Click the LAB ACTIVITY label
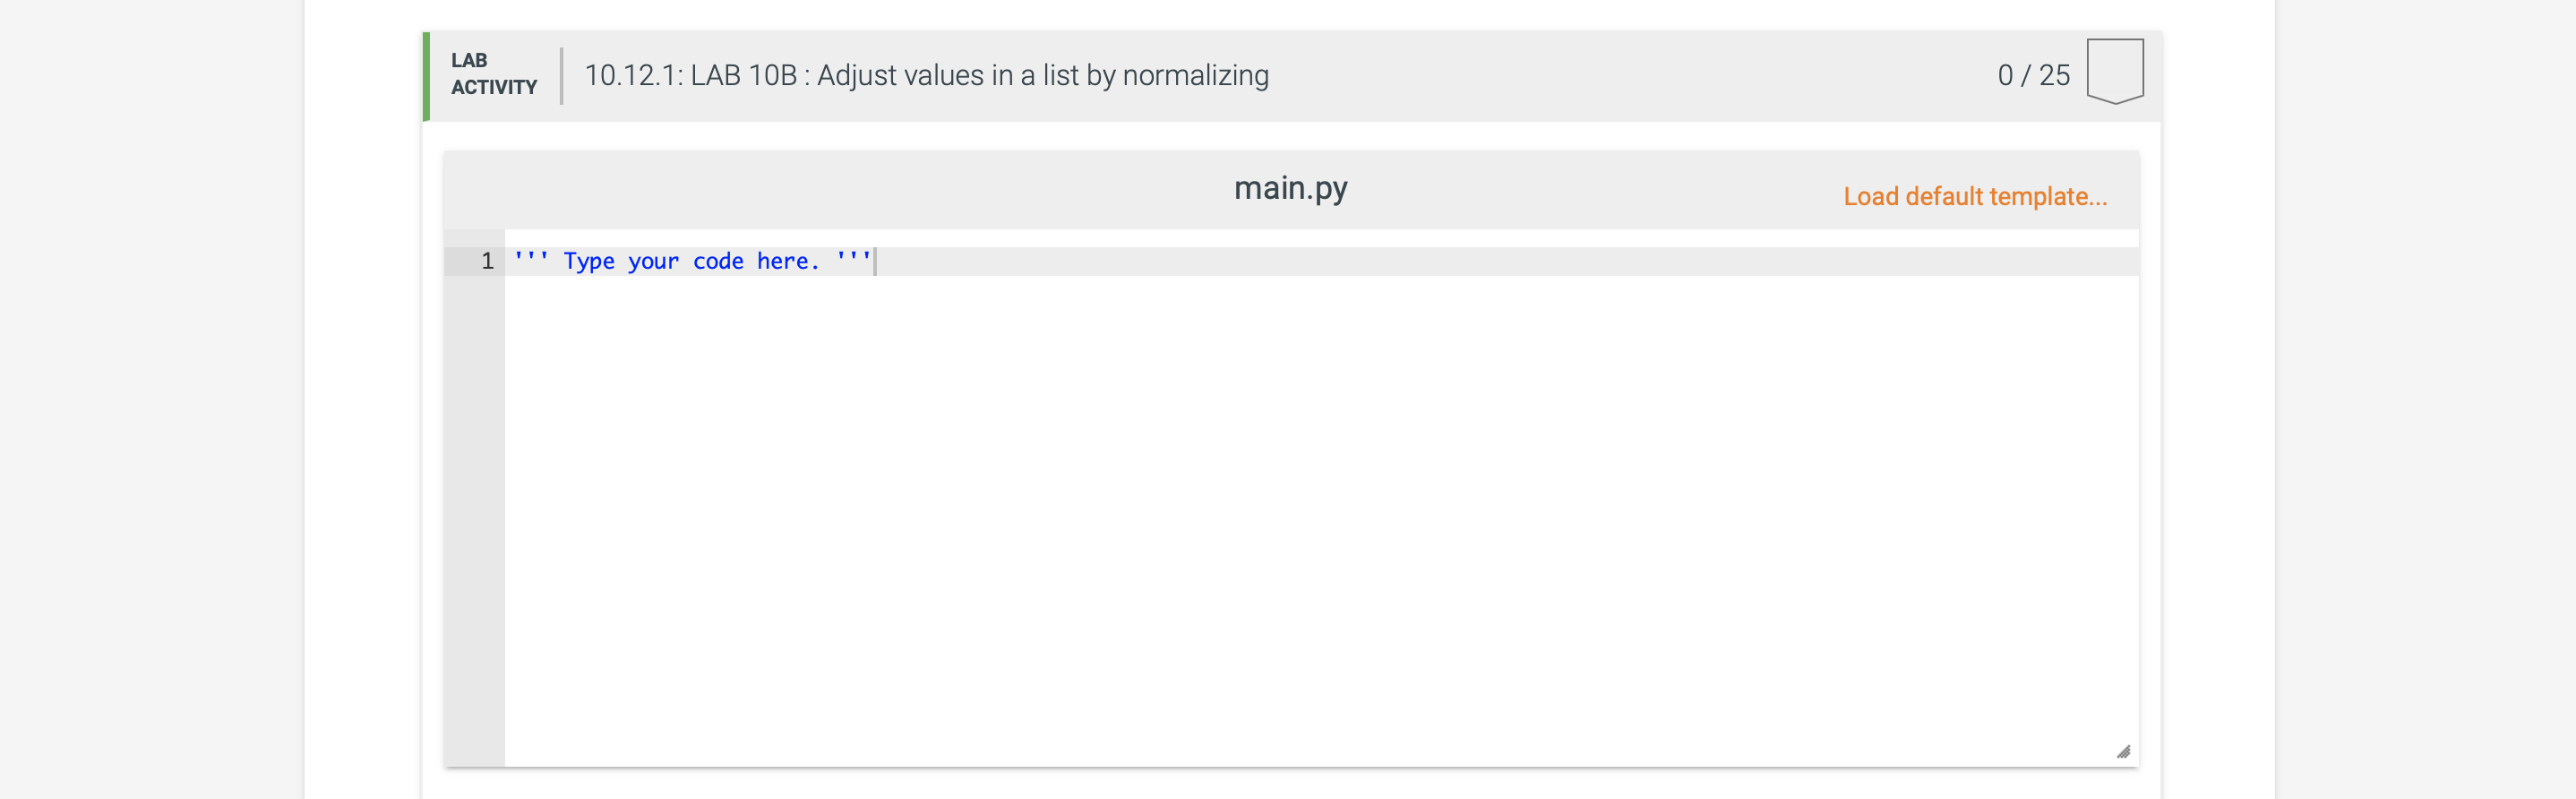The image size is (2576, 799). (493, 74)
